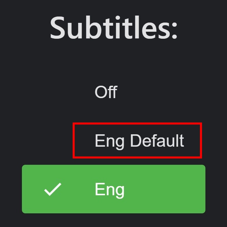Click the Subtitles title text
Image resolution: width=227 pixels, height=227 pixels.
(x=113, y=28)
